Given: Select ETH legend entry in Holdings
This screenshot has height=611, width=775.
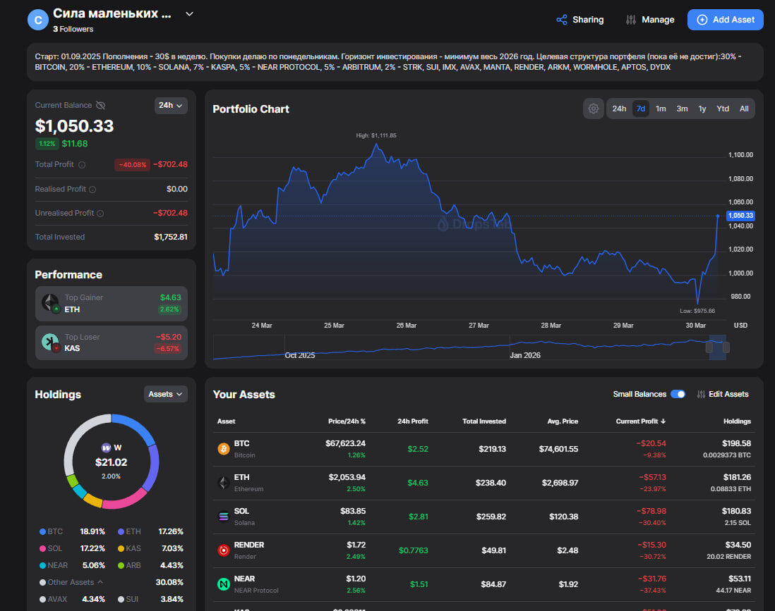Looking at the screenshot, I should tap(150, 531).
